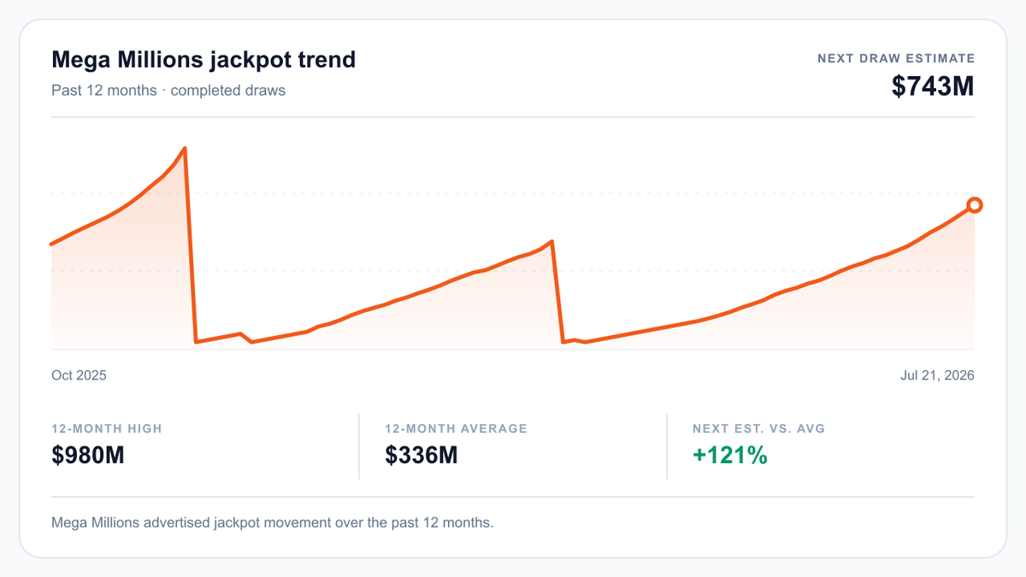Click the Past 12 months subtitle
Viewport: 1026px width, 577px height.
point(168,90)
